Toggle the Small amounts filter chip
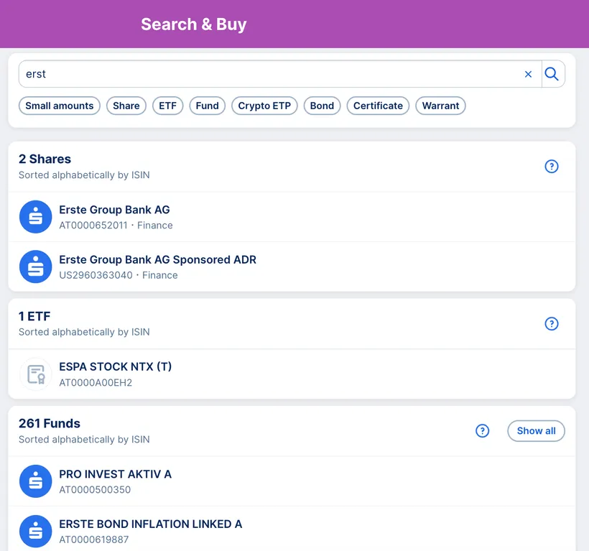Viewport: 589px width, 551px height. pyautogui.click(x=60, y=106)
